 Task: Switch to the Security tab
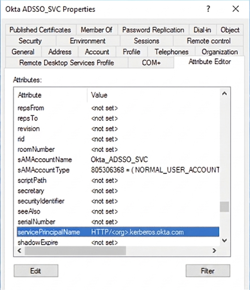point(30,41)
